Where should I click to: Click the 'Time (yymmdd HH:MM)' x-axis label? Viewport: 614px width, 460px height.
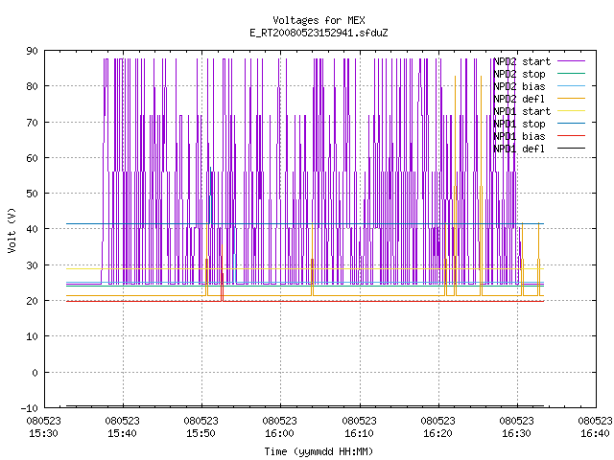click(x=319, y=451)
